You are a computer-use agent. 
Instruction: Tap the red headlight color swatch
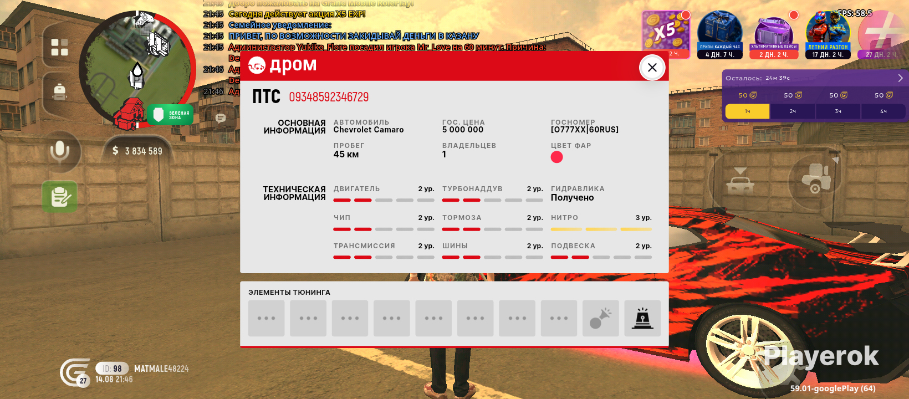(556, 157)
